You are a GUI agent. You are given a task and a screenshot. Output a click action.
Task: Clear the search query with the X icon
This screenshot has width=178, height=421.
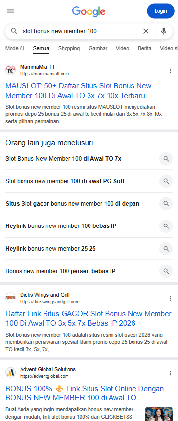(146, 31)
